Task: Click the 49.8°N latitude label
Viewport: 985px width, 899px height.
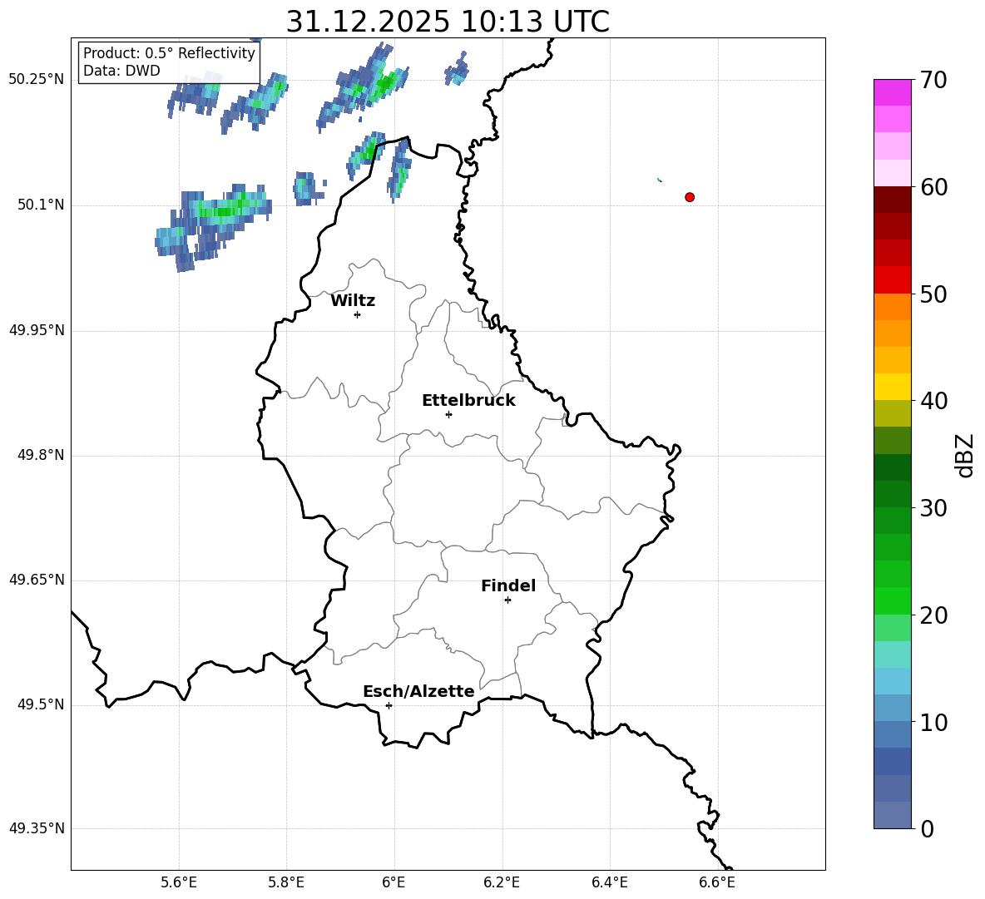Action: tap(41, 455)
